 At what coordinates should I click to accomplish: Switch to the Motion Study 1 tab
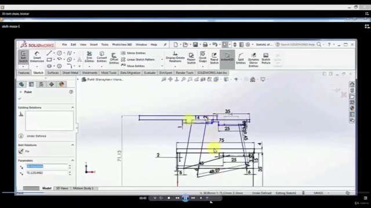[83, 188]
